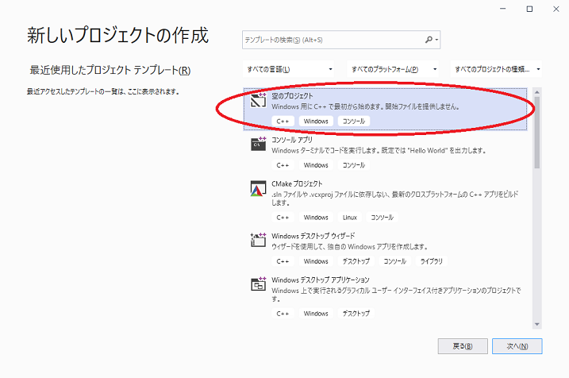Select the コンソール アプリ template title
569x378 pixels.
click(292, 140)
